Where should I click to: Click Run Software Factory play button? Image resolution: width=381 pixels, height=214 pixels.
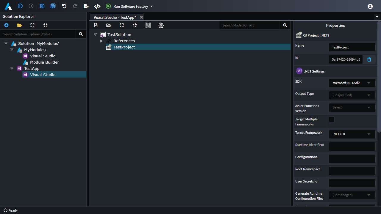(108, 6)
